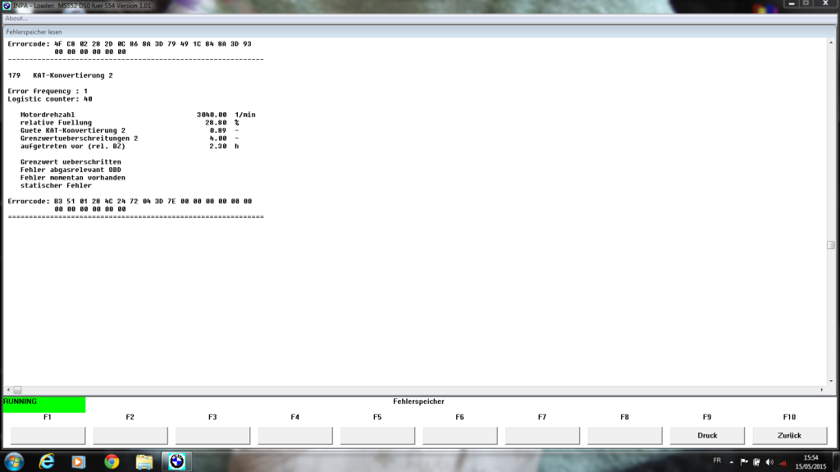The image size is (840, 472).
Task: Open the Windows Start menu
Action: pos(14,461)
